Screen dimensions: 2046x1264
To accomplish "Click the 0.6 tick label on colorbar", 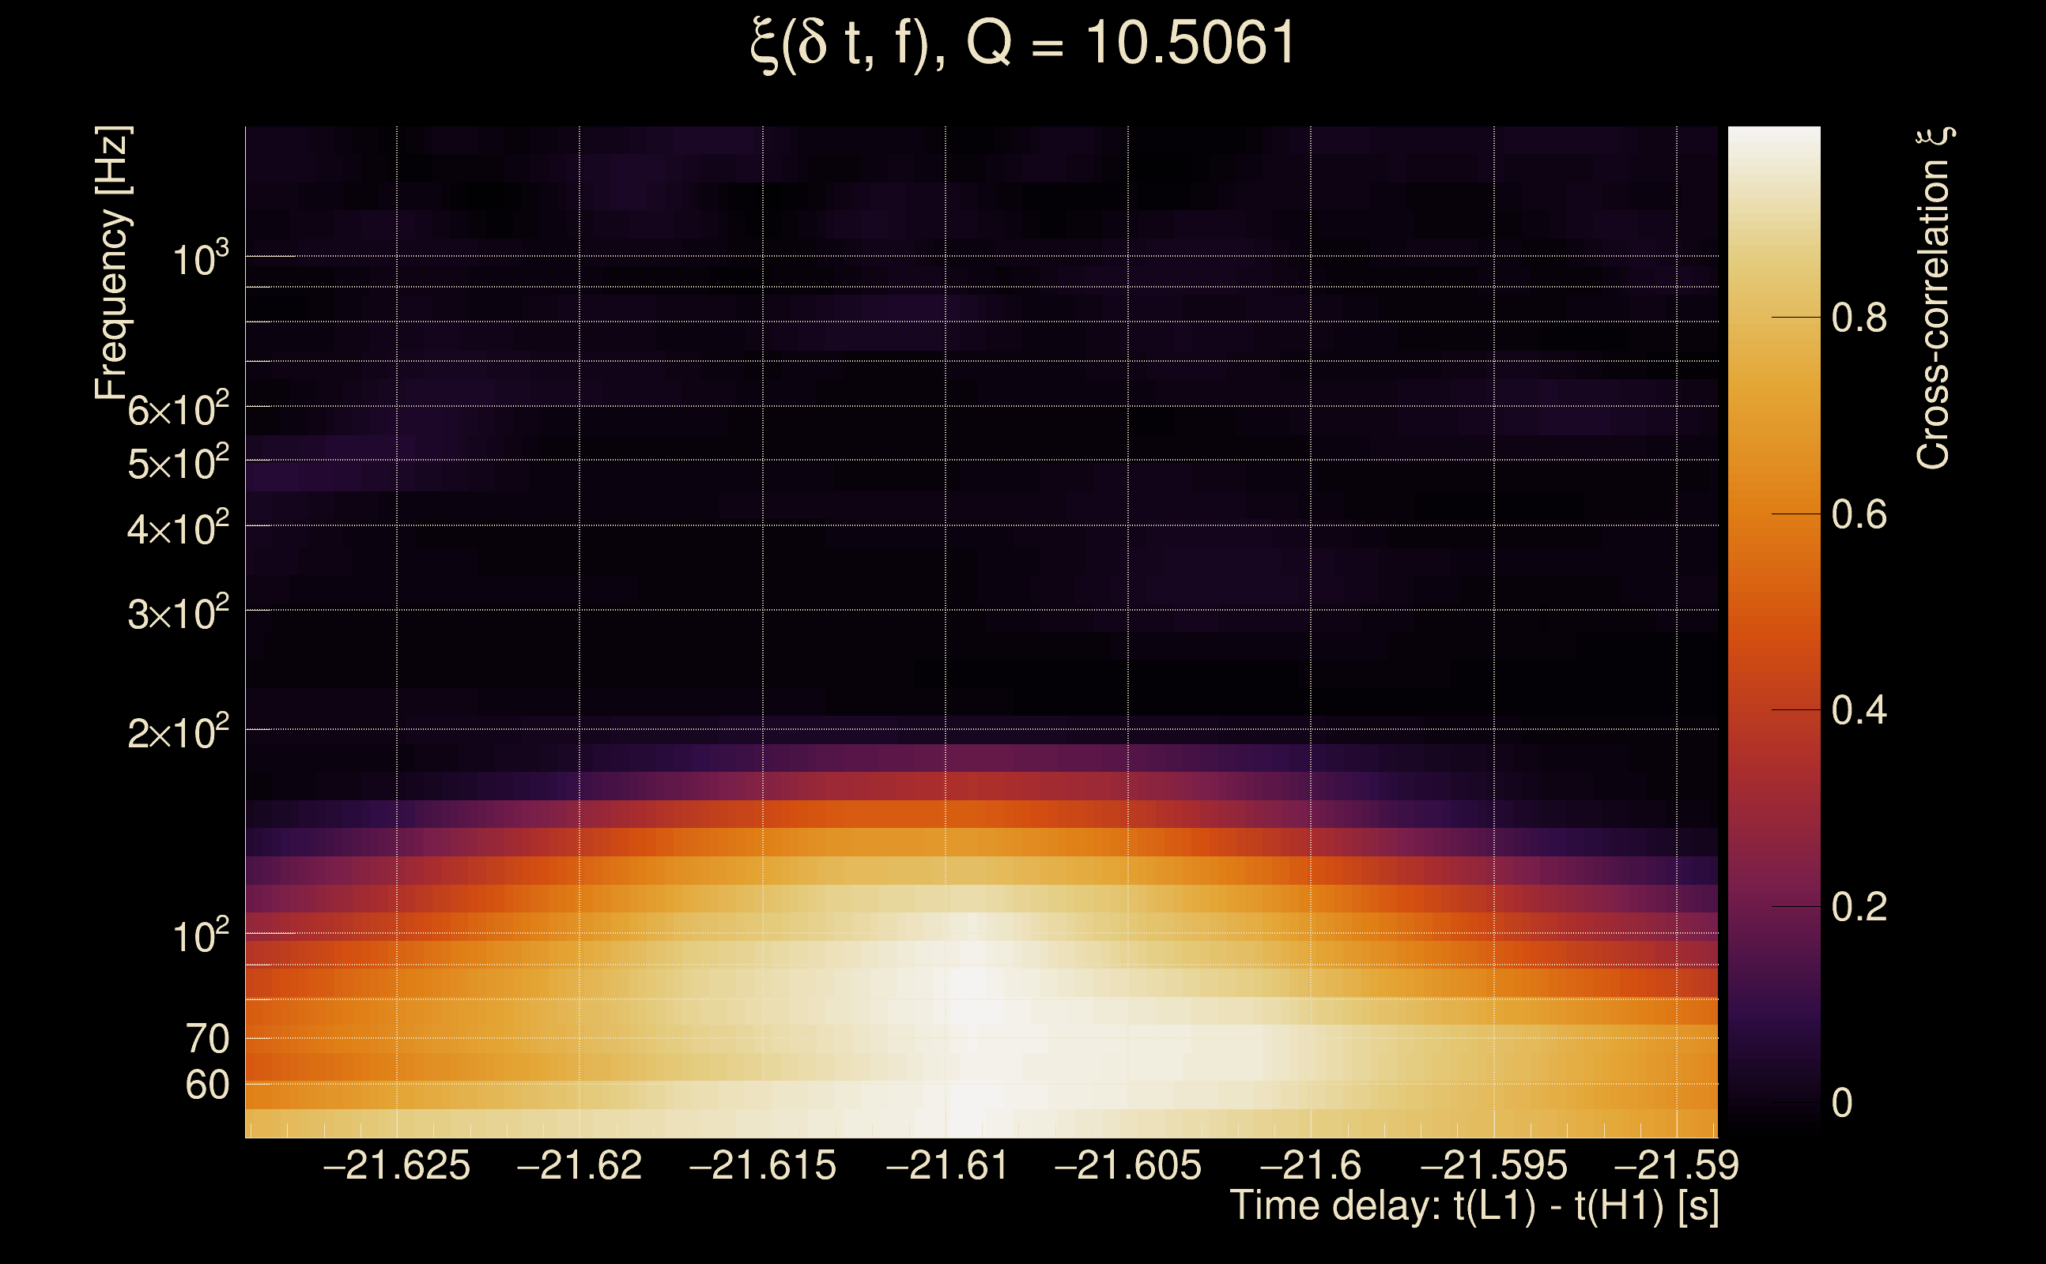I will tap(1859, 514).
